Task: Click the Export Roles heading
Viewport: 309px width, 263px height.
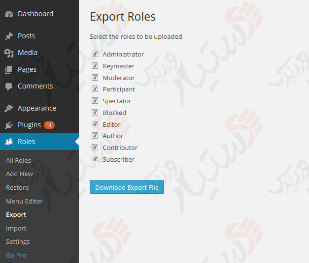Action: pyautogui.click(x=123, y=17)
